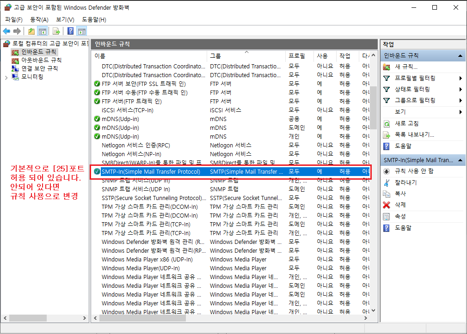Collapse the SMTP-In actions section
The height and width of the screenshot is (334, 467).
point(460,160)
